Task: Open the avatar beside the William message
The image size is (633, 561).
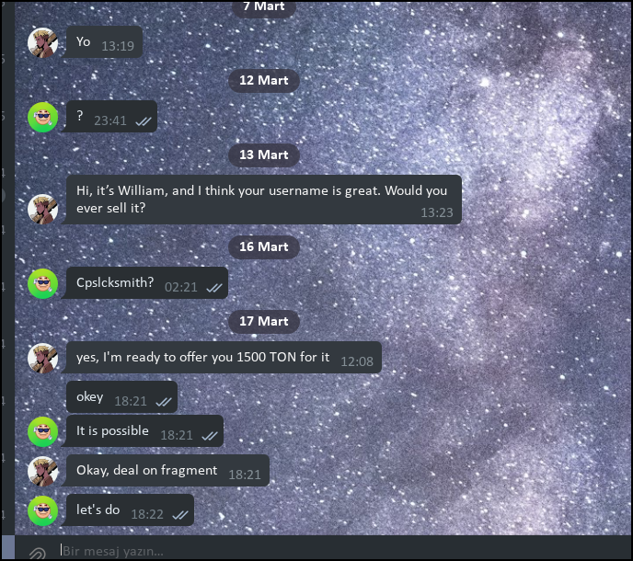Action: (x=42, y=209)
